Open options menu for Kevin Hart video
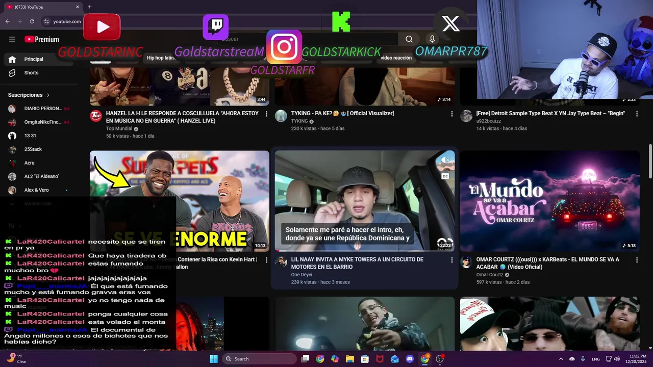 [266, 260]
